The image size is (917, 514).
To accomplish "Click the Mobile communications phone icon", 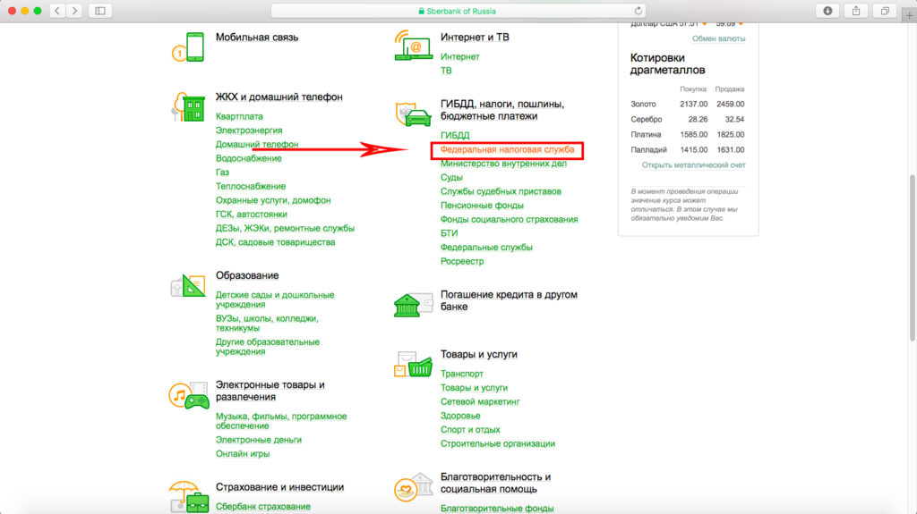I will click(189, 46).
